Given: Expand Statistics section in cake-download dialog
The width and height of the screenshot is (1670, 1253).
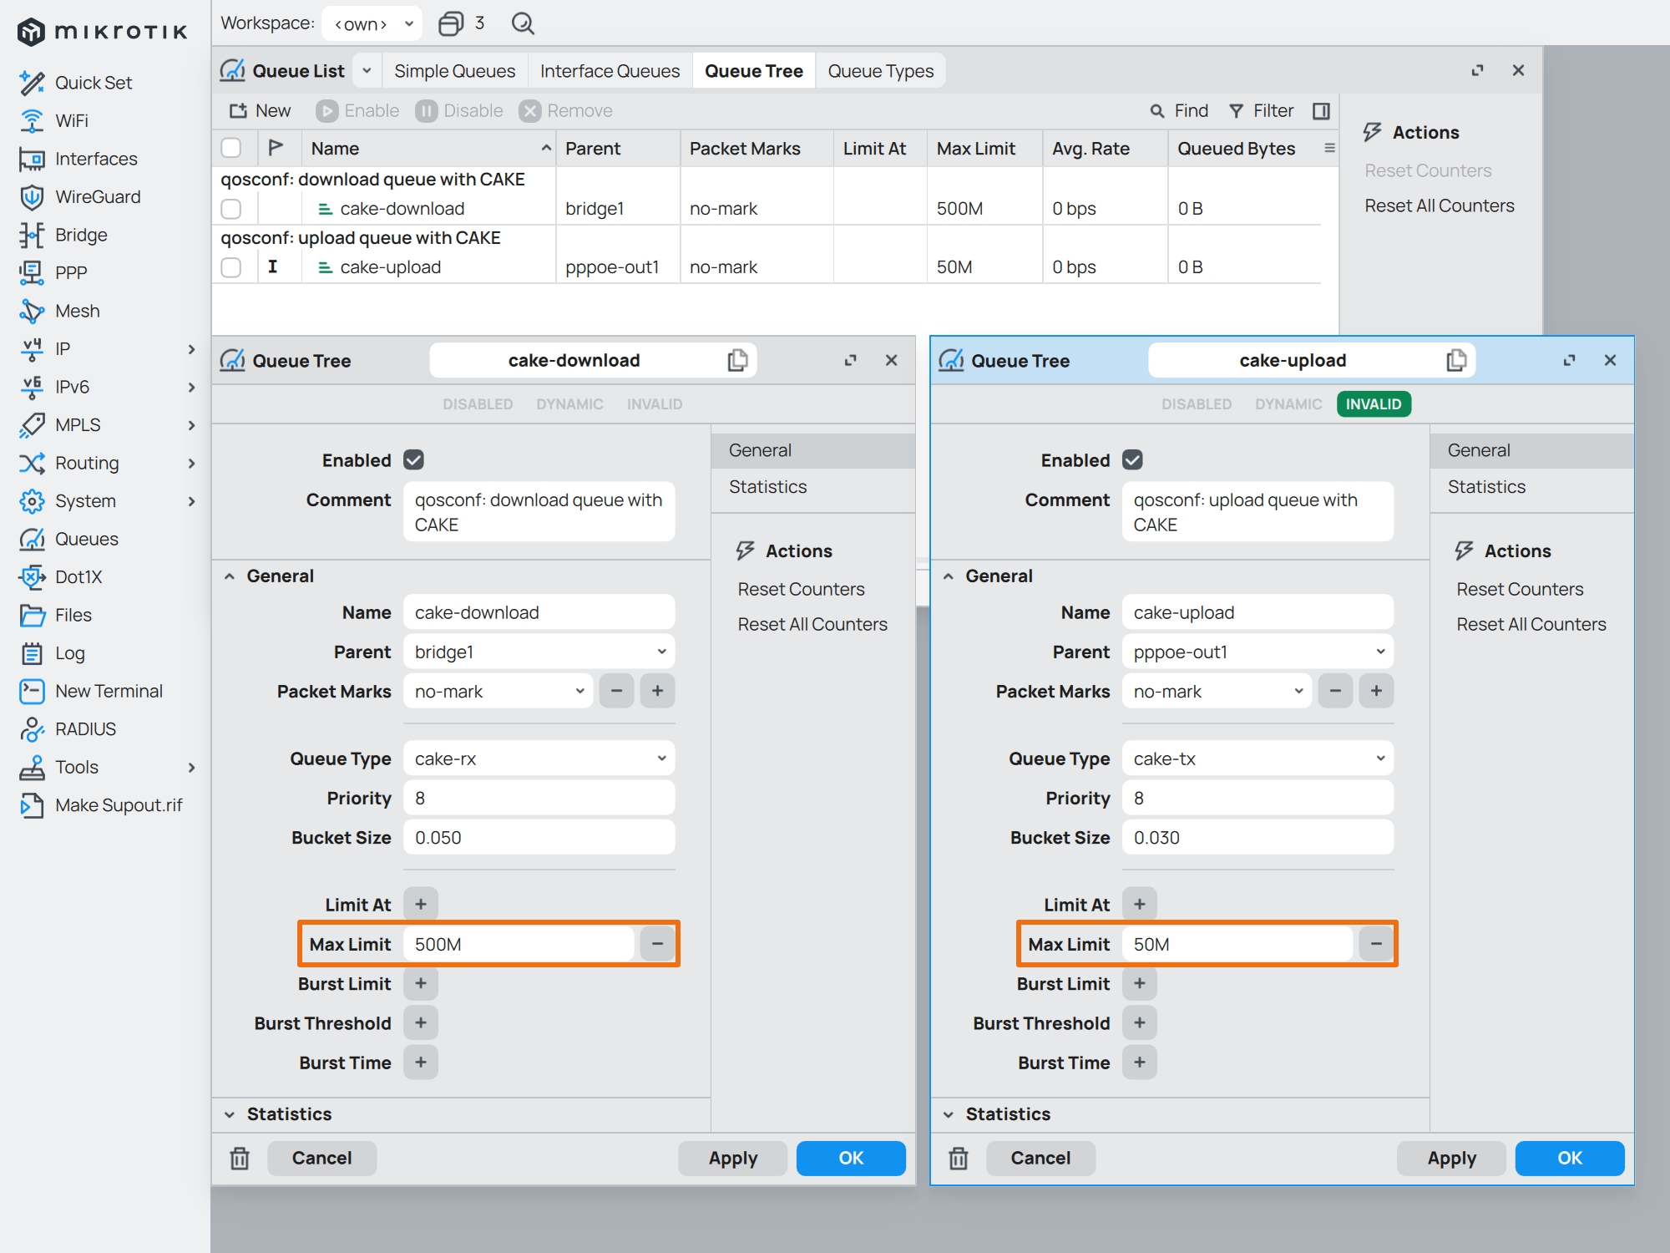Looking at the screenshot, I should click(x=288, y=1113).
